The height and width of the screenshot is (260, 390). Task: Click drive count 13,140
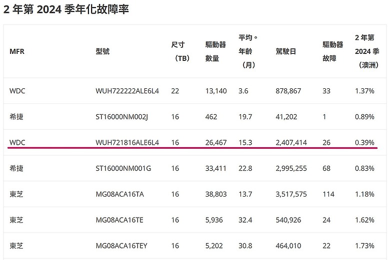click(216, 91)
